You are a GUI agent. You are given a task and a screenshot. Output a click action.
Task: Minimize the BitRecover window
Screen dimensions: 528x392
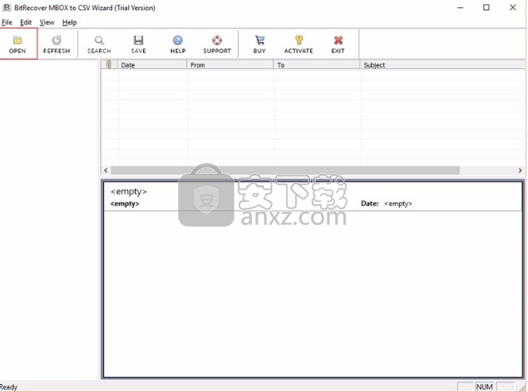pyautogui.click(x=460, y=7)
